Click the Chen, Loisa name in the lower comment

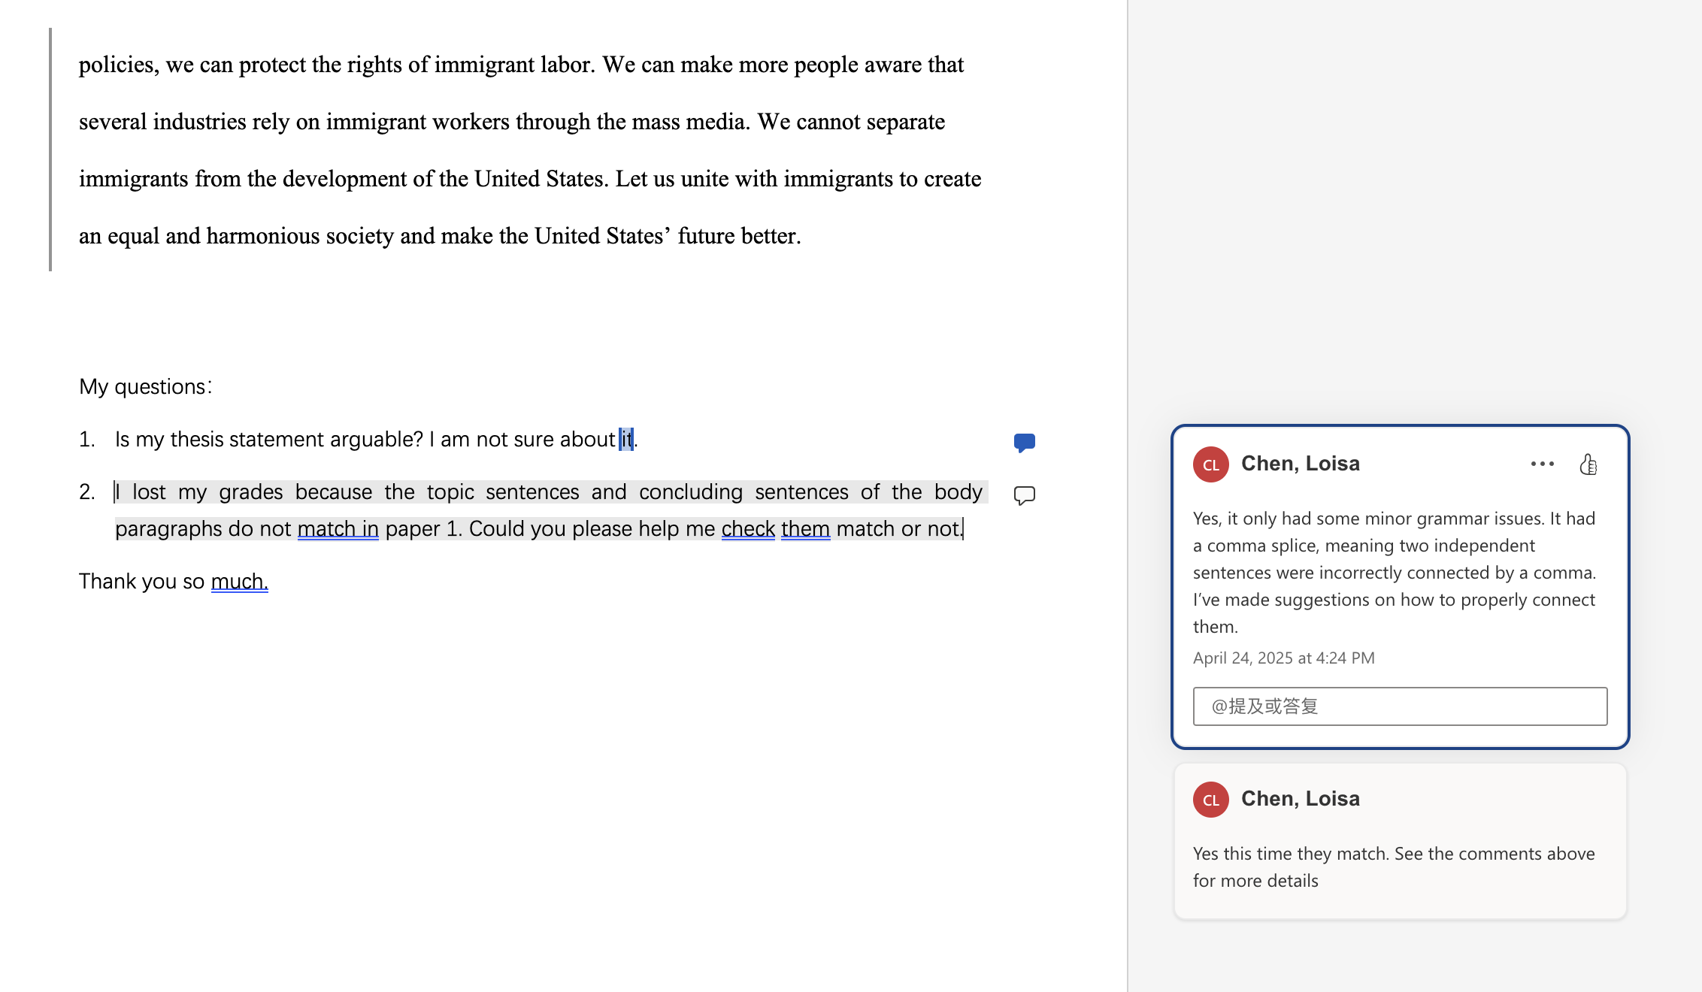1300,799
